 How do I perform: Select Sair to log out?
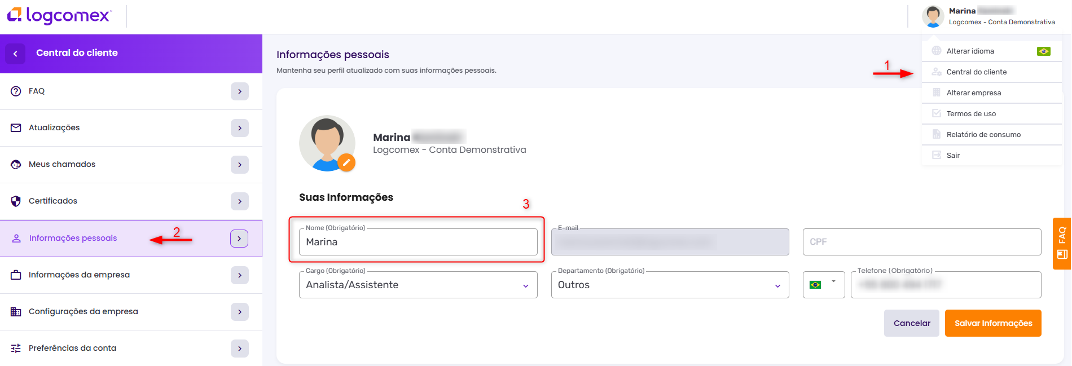(x=953, y=156)
